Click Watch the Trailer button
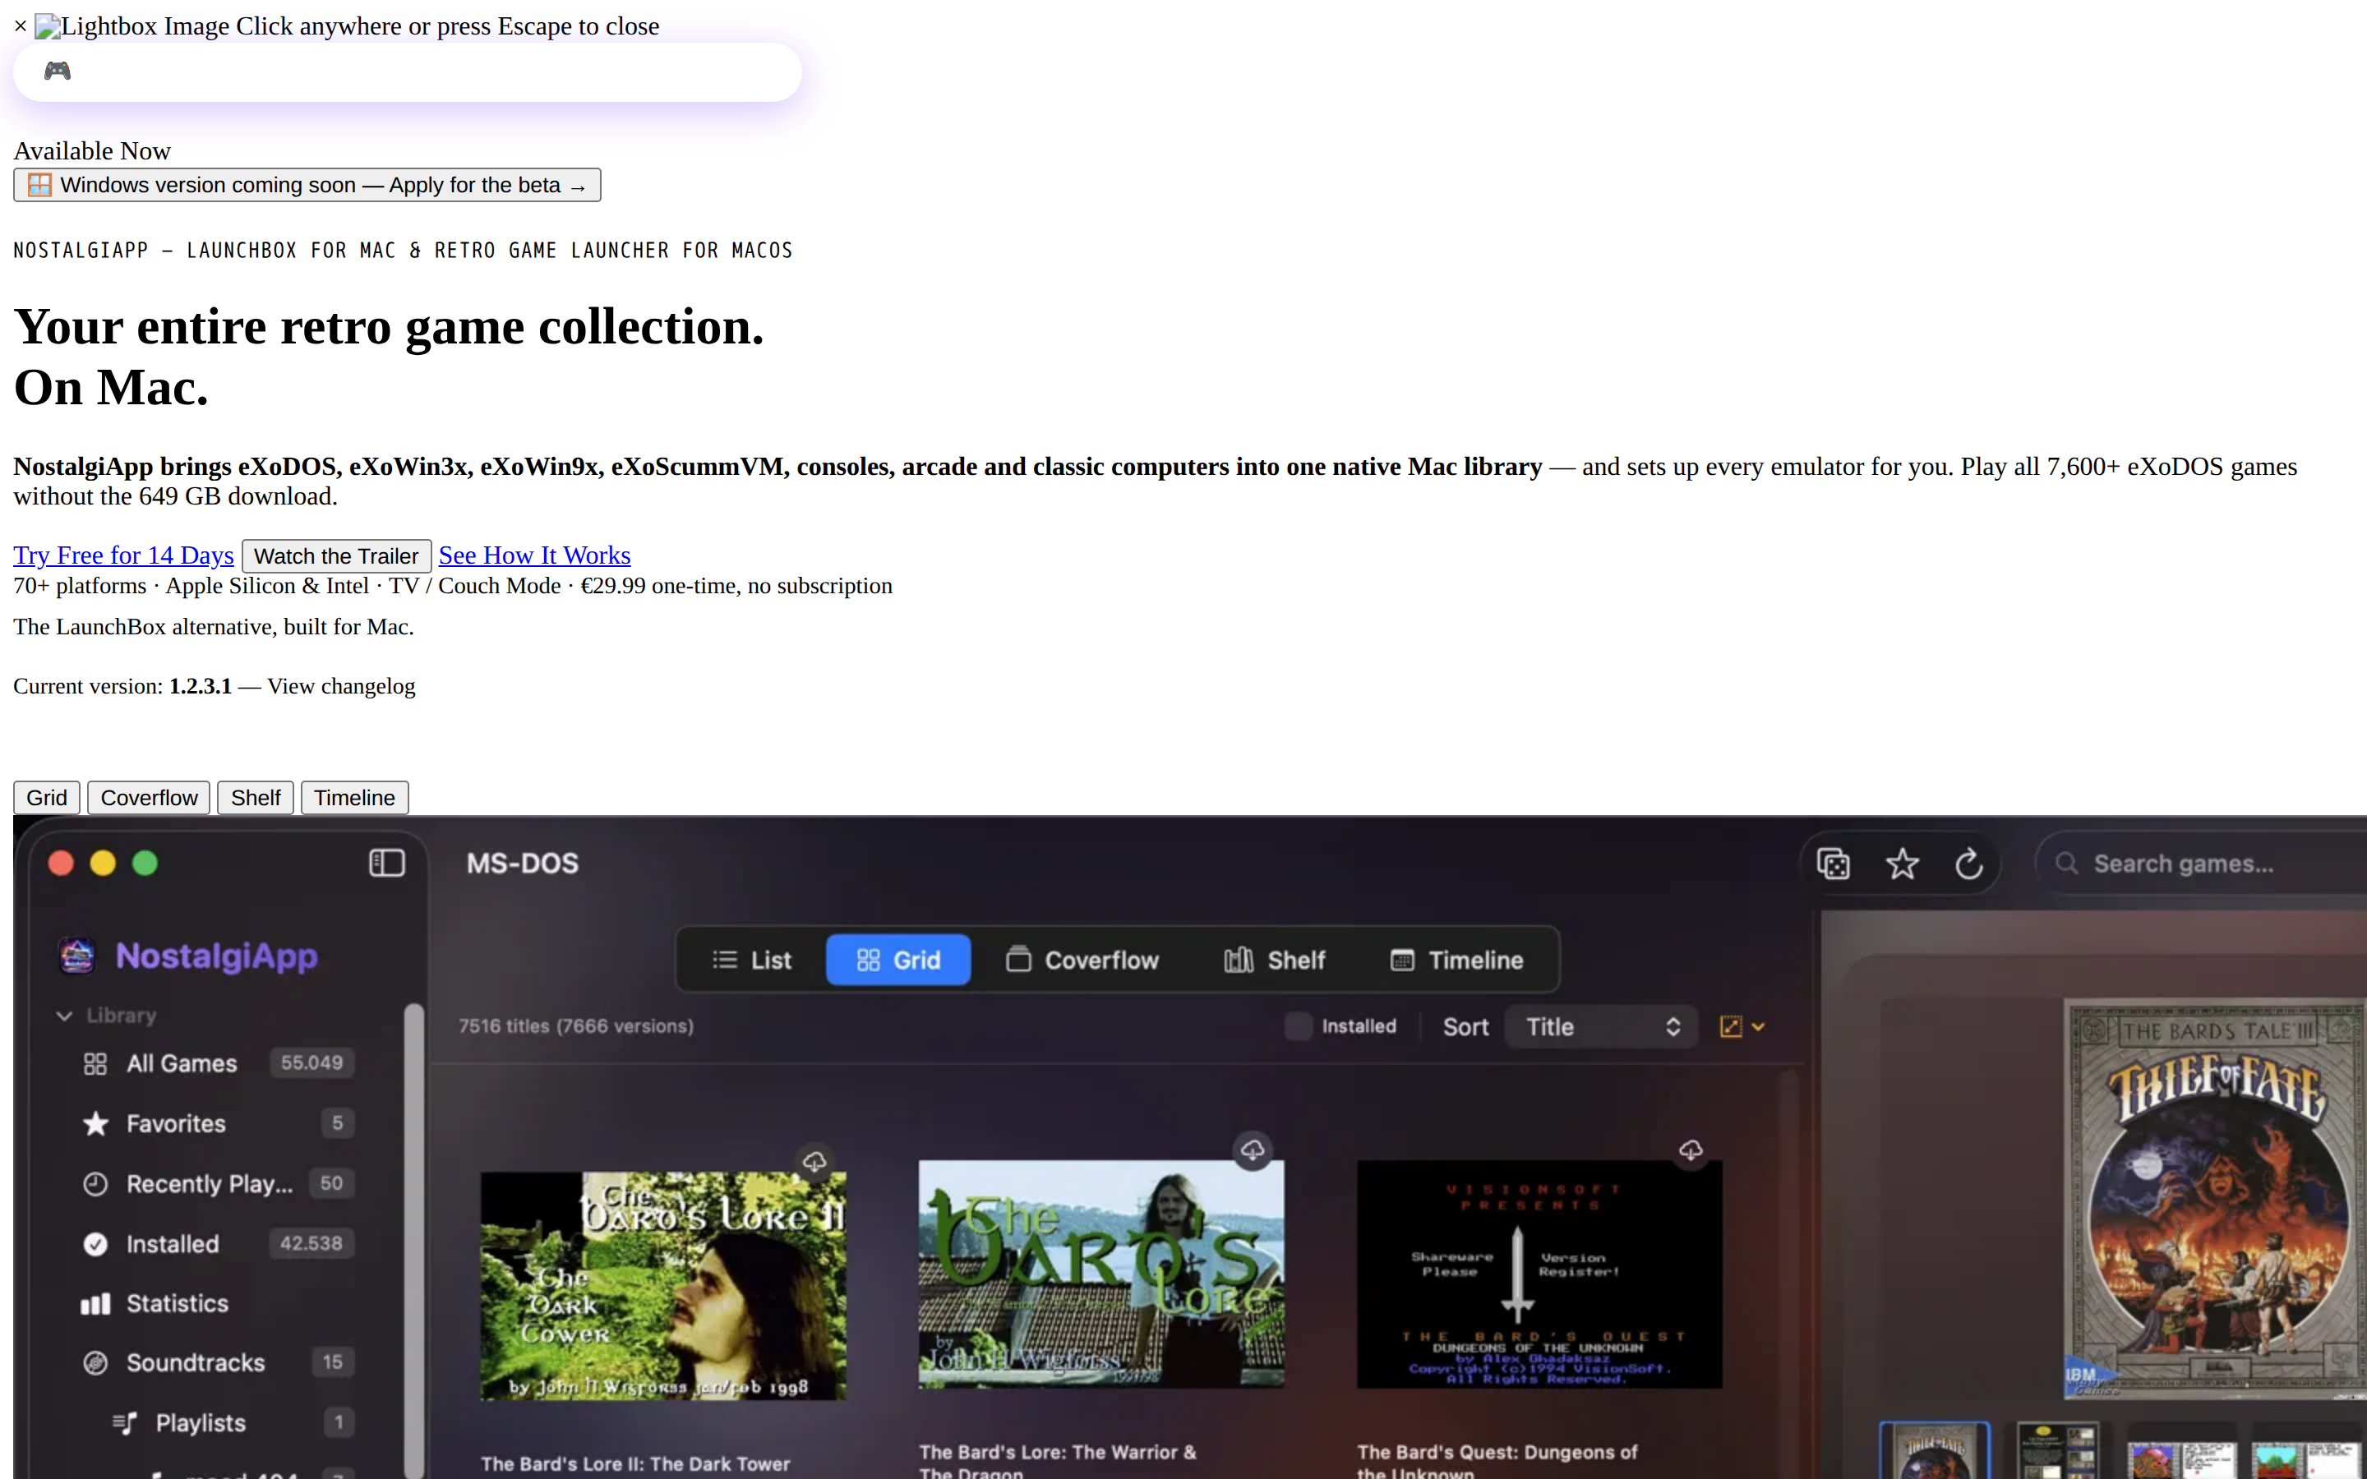The image size is (2367, 1479). click(x=336, y=555)
